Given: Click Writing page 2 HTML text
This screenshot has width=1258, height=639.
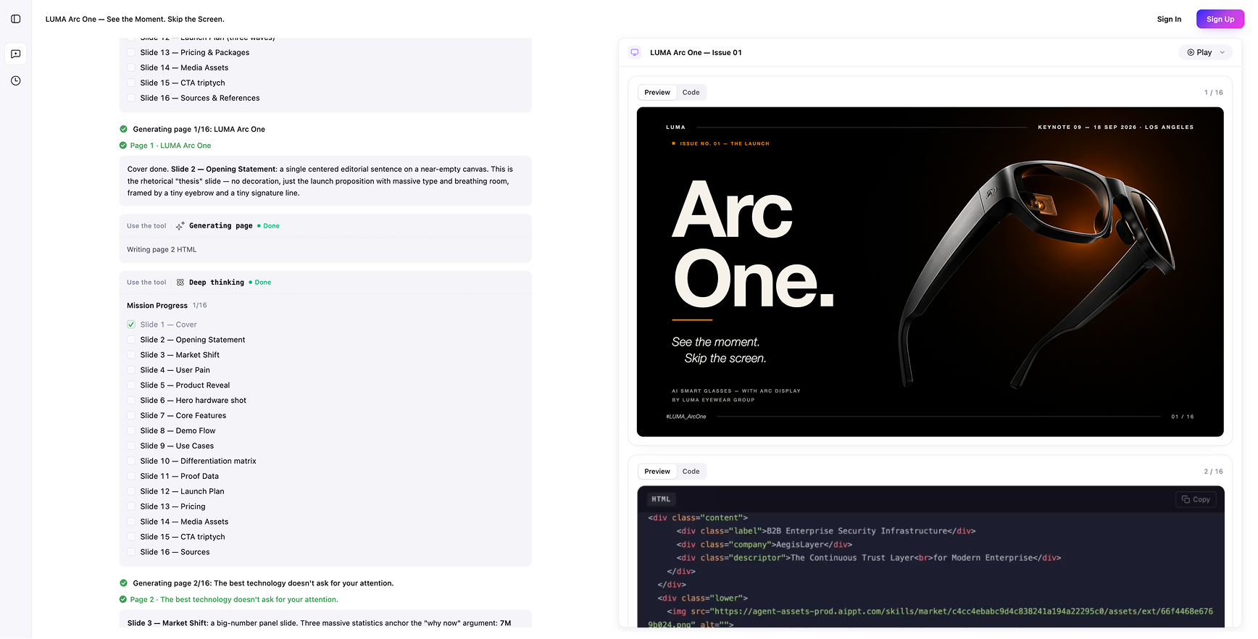Looking at the screenshot, I should click(162, 250).
